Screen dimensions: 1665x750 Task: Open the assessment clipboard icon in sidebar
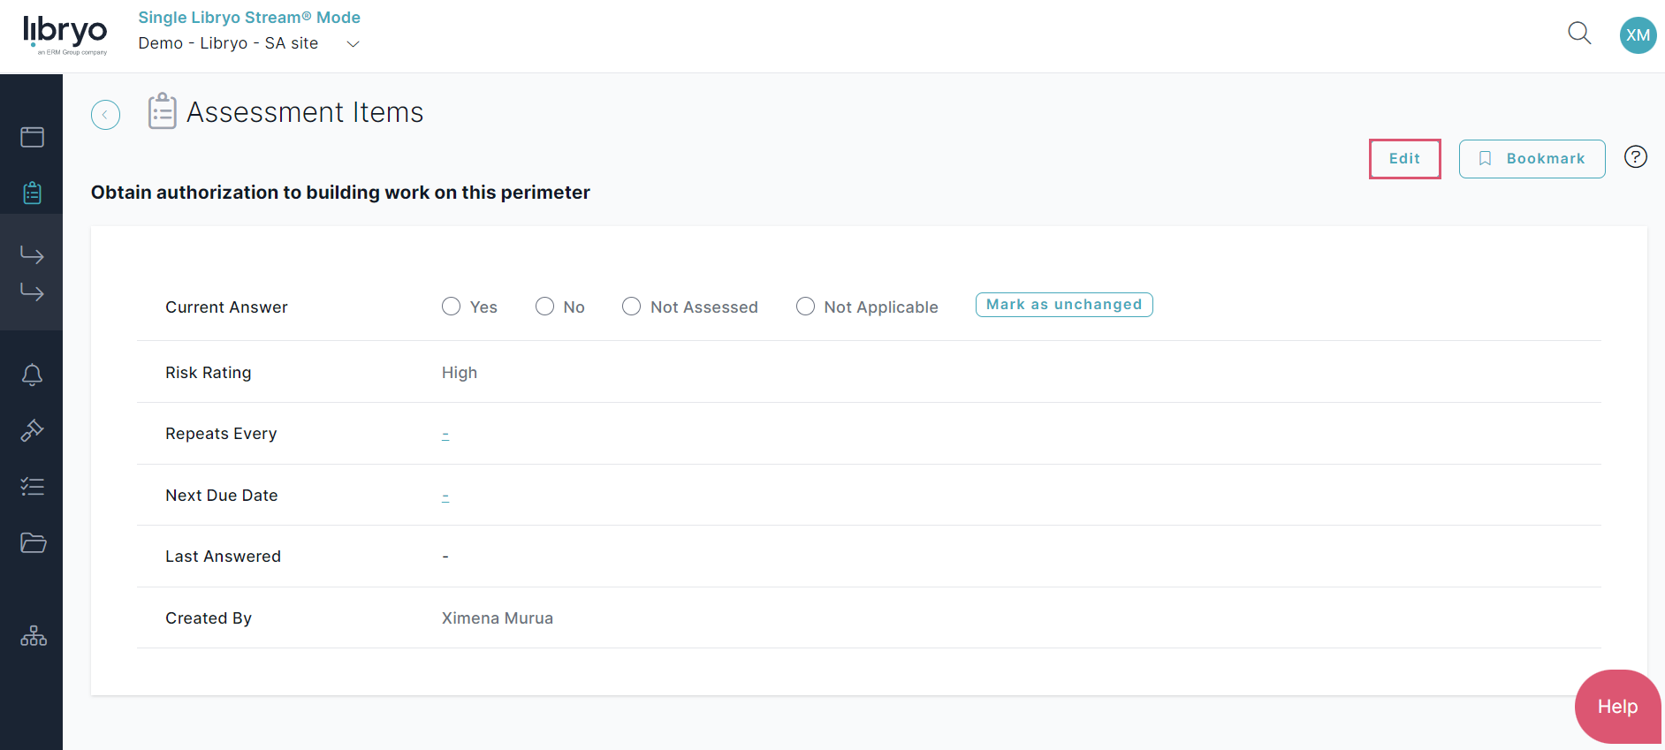[x=33, y=193]
